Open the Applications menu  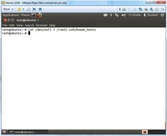(11, 15)
